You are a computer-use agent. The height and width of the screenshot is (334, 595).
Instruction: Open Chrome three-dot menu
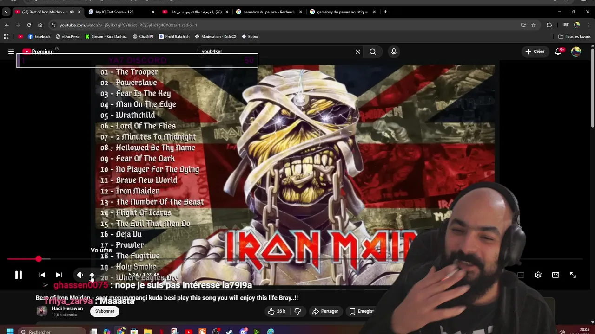pos(588,25)
